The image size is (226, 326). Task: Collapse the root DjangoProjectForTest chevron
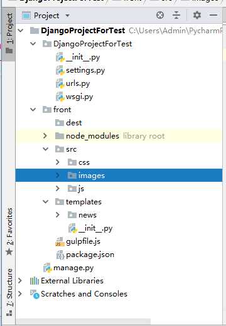tap(21, 31)
